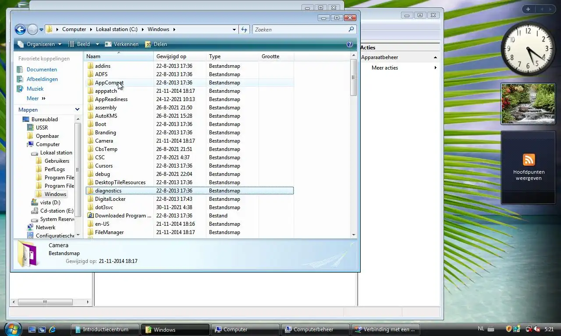Open Documenten favorite link
The width and height of the screenshot is (561, 336).
click(42, 70)
